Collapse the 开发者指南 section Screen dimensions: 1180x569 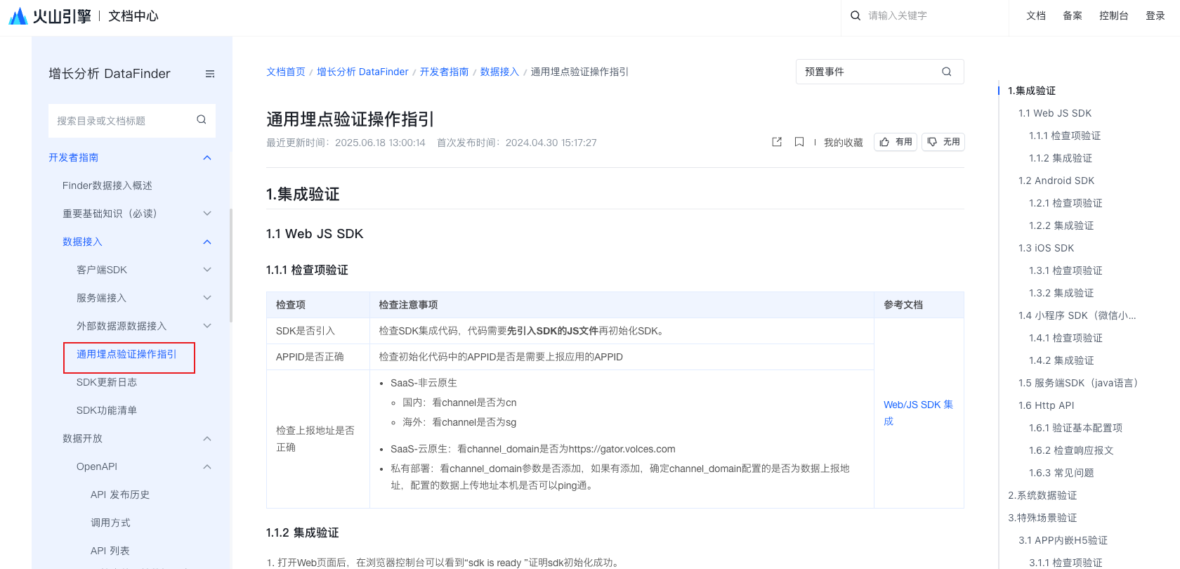[207, 157]
